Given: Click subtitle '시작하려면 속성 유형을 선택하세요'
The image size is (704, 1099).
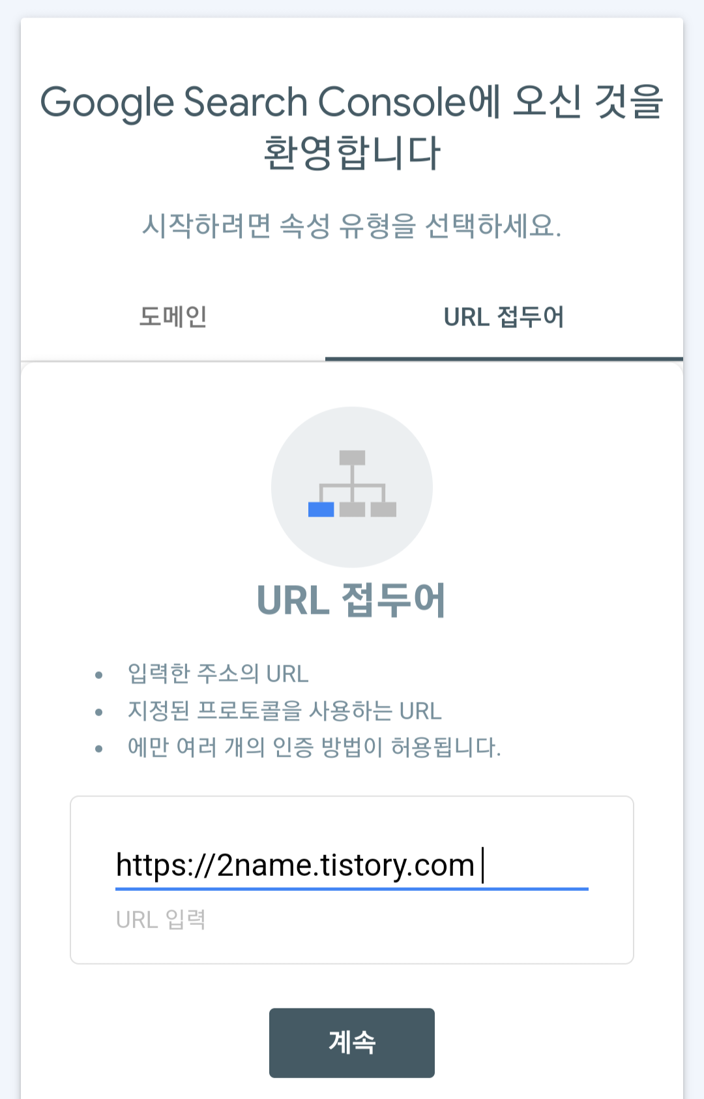Looking at the screenshot, I should 352,226.
